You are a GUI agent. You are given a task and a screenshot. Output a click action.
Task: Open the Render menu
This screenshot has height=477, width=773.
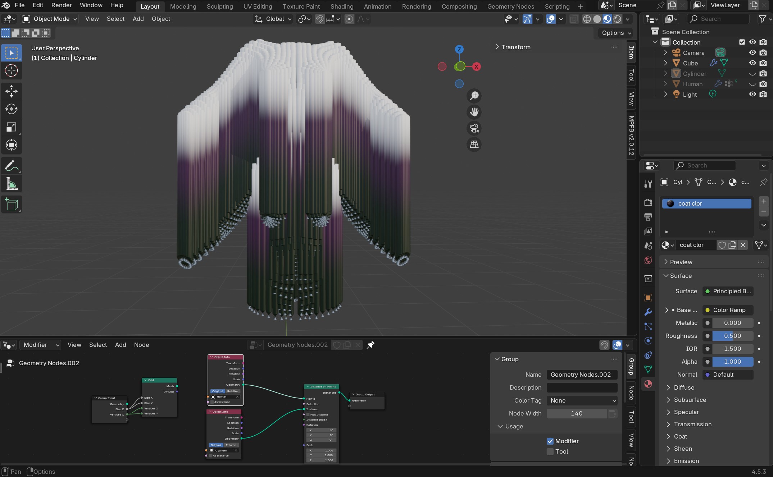pyautogui.click(x=62, y=5)
